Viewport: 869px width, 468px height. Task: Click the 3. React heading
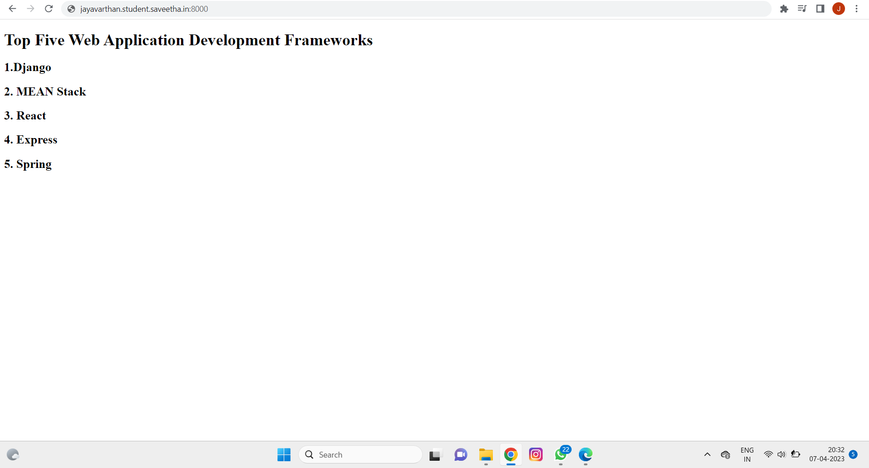(x=25, y=115)
